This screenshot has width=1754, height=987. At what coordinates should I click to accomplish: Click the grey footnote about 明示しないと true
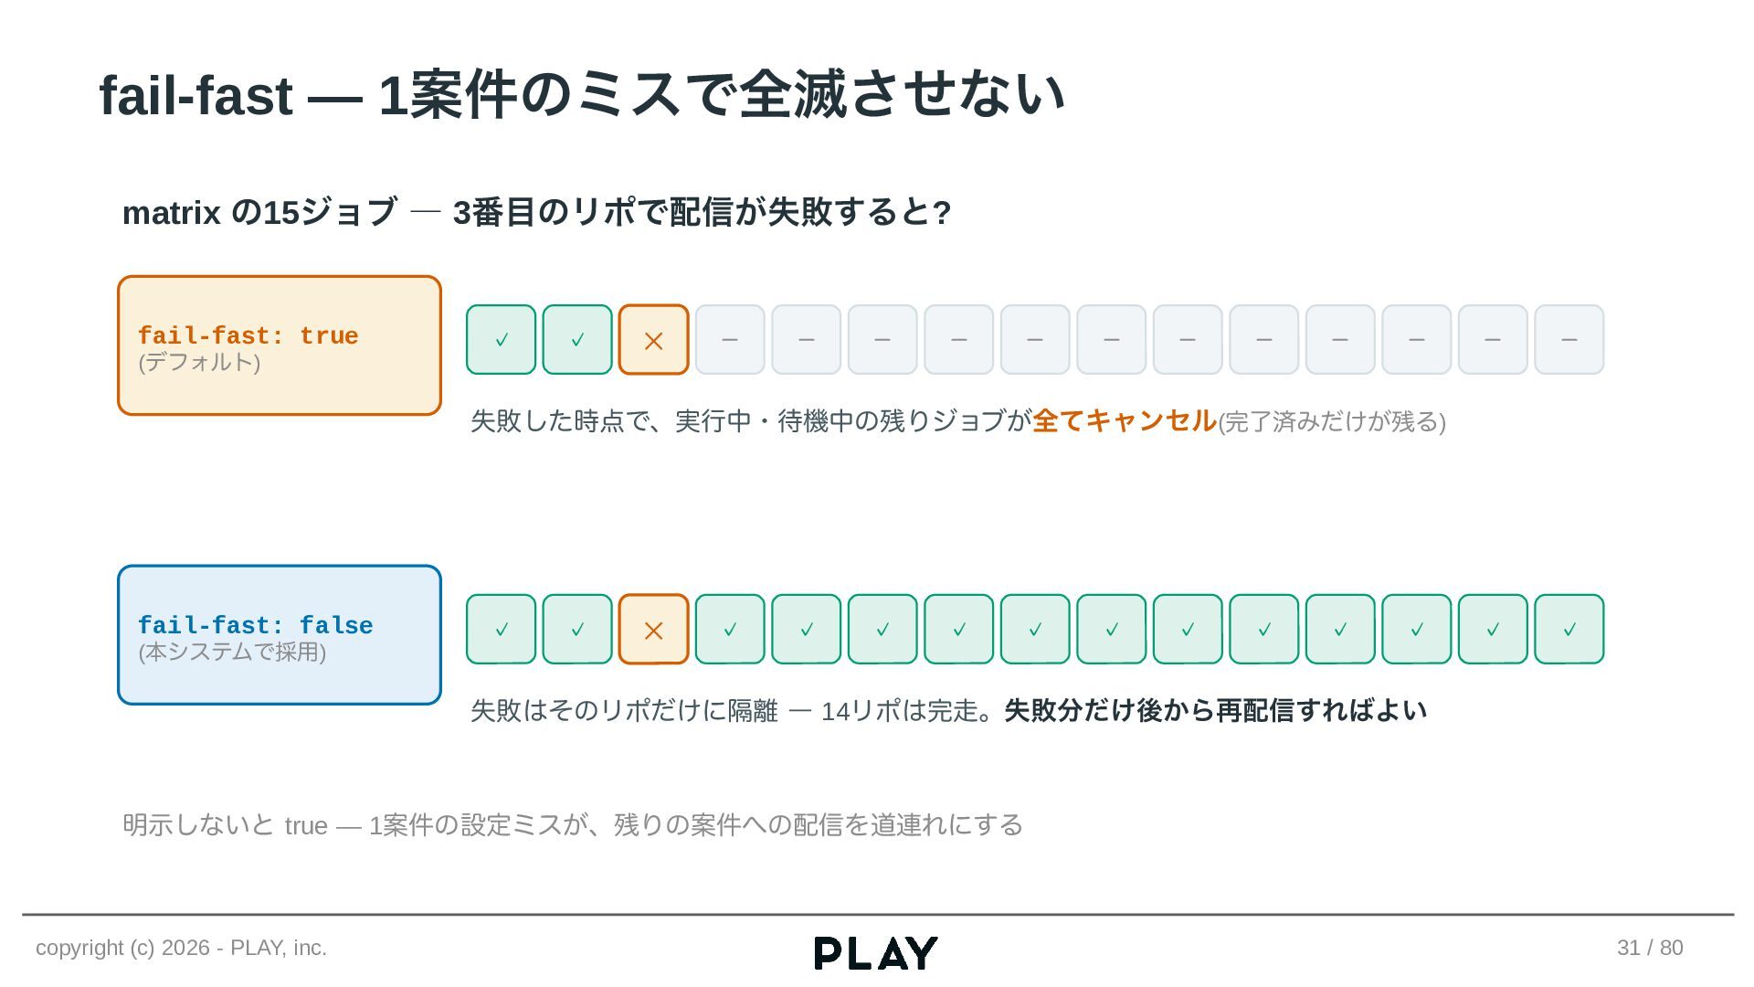click(x=573, y=825)
